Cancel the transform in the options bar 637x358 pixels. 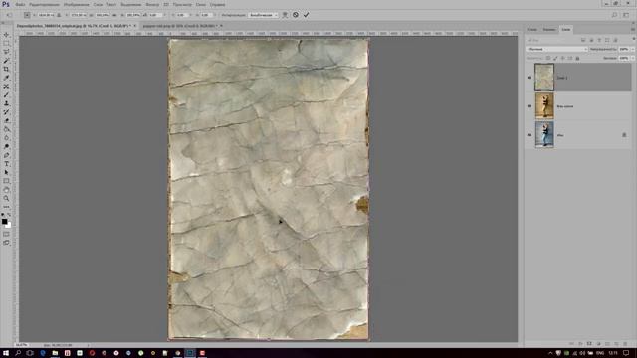click(x=296, y=15)
